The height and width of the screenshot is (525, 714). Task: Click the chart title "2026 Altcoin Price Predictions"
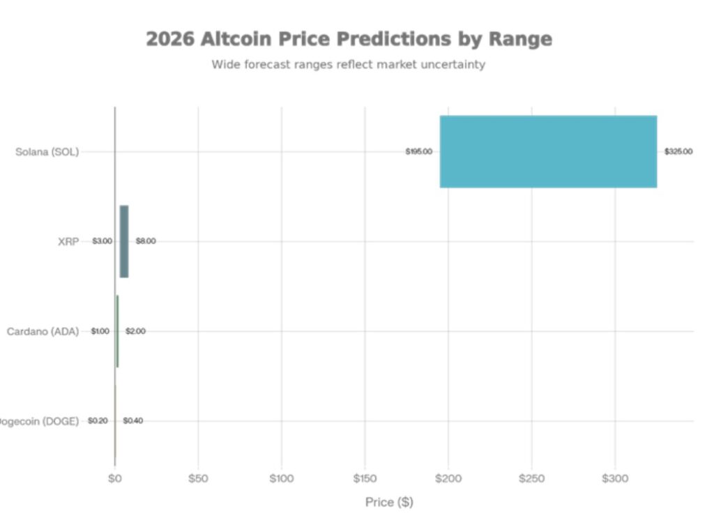(x=349, y=39)
